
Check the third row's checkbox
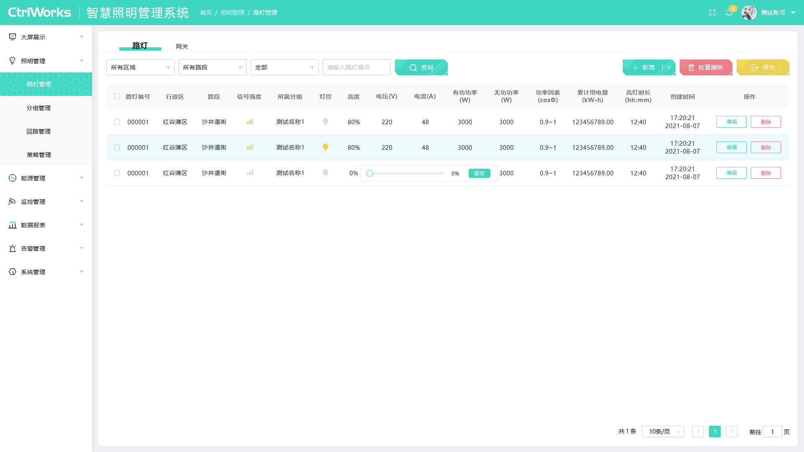coord(117,173)
